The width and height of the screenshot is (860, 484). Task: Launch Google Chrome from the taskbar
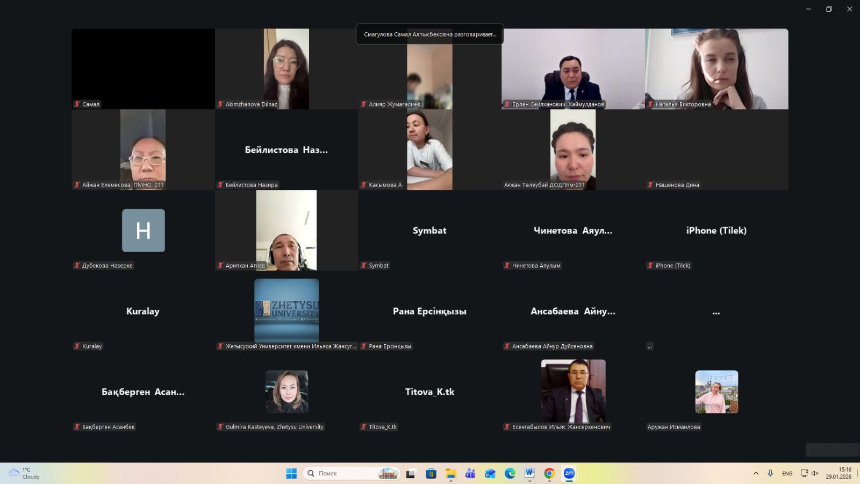tap(549, 473)
